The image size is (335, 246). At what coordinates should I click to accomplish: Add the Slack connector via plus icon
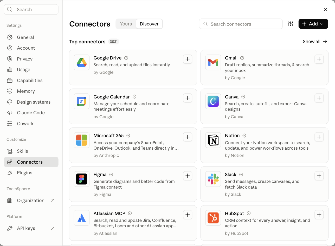[319, 176]
